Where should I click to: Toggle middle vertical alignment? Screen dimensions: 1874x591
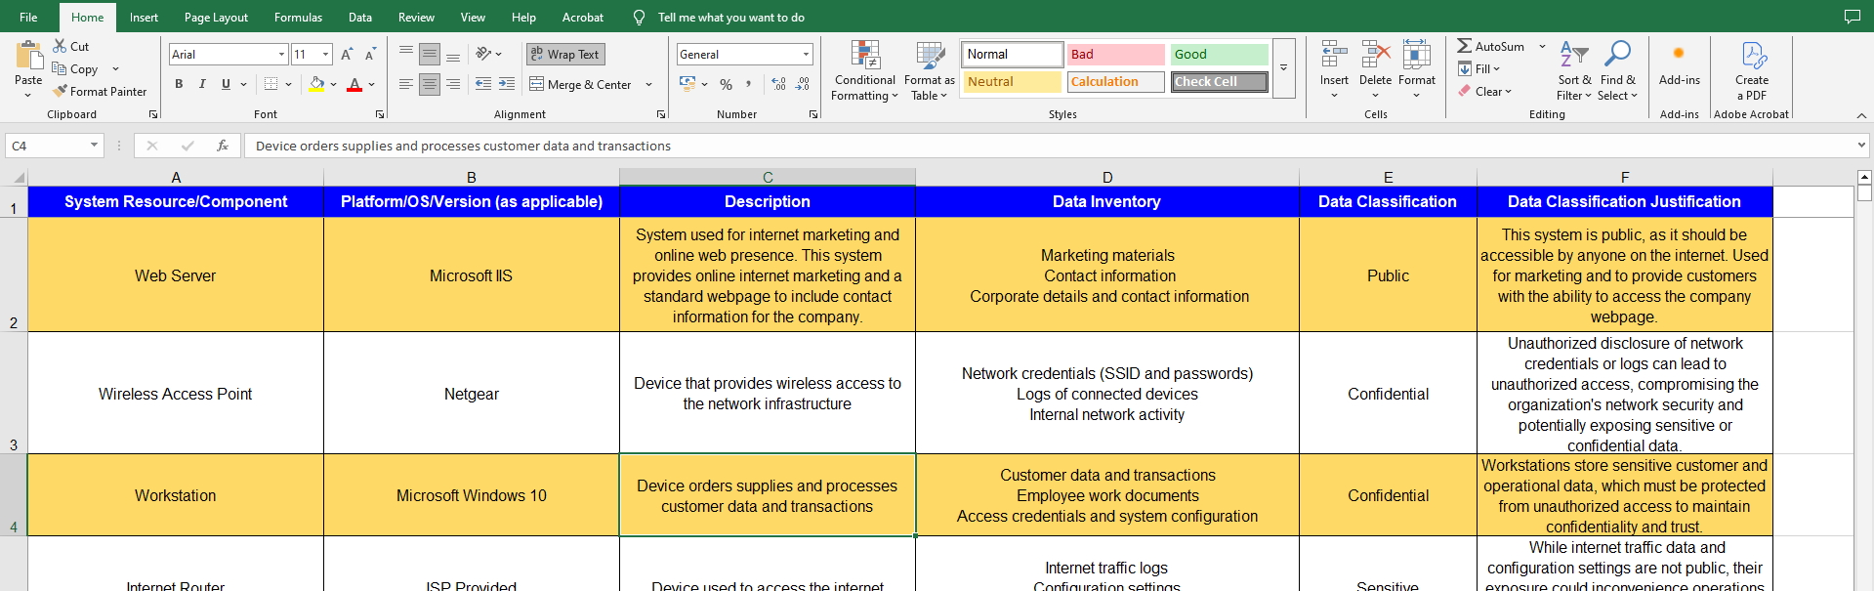tap(430, 54)
